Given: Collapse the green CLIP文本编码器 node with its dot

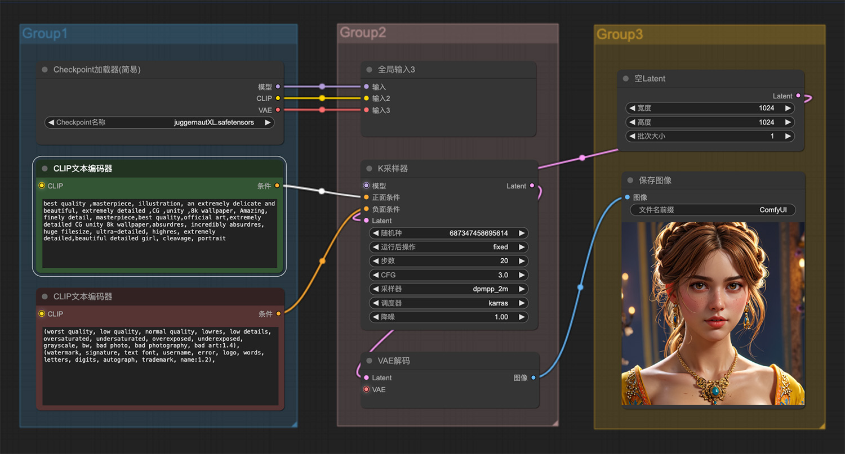Looking at the screenshot, I should pyautogui.click(x=45, y=168).
